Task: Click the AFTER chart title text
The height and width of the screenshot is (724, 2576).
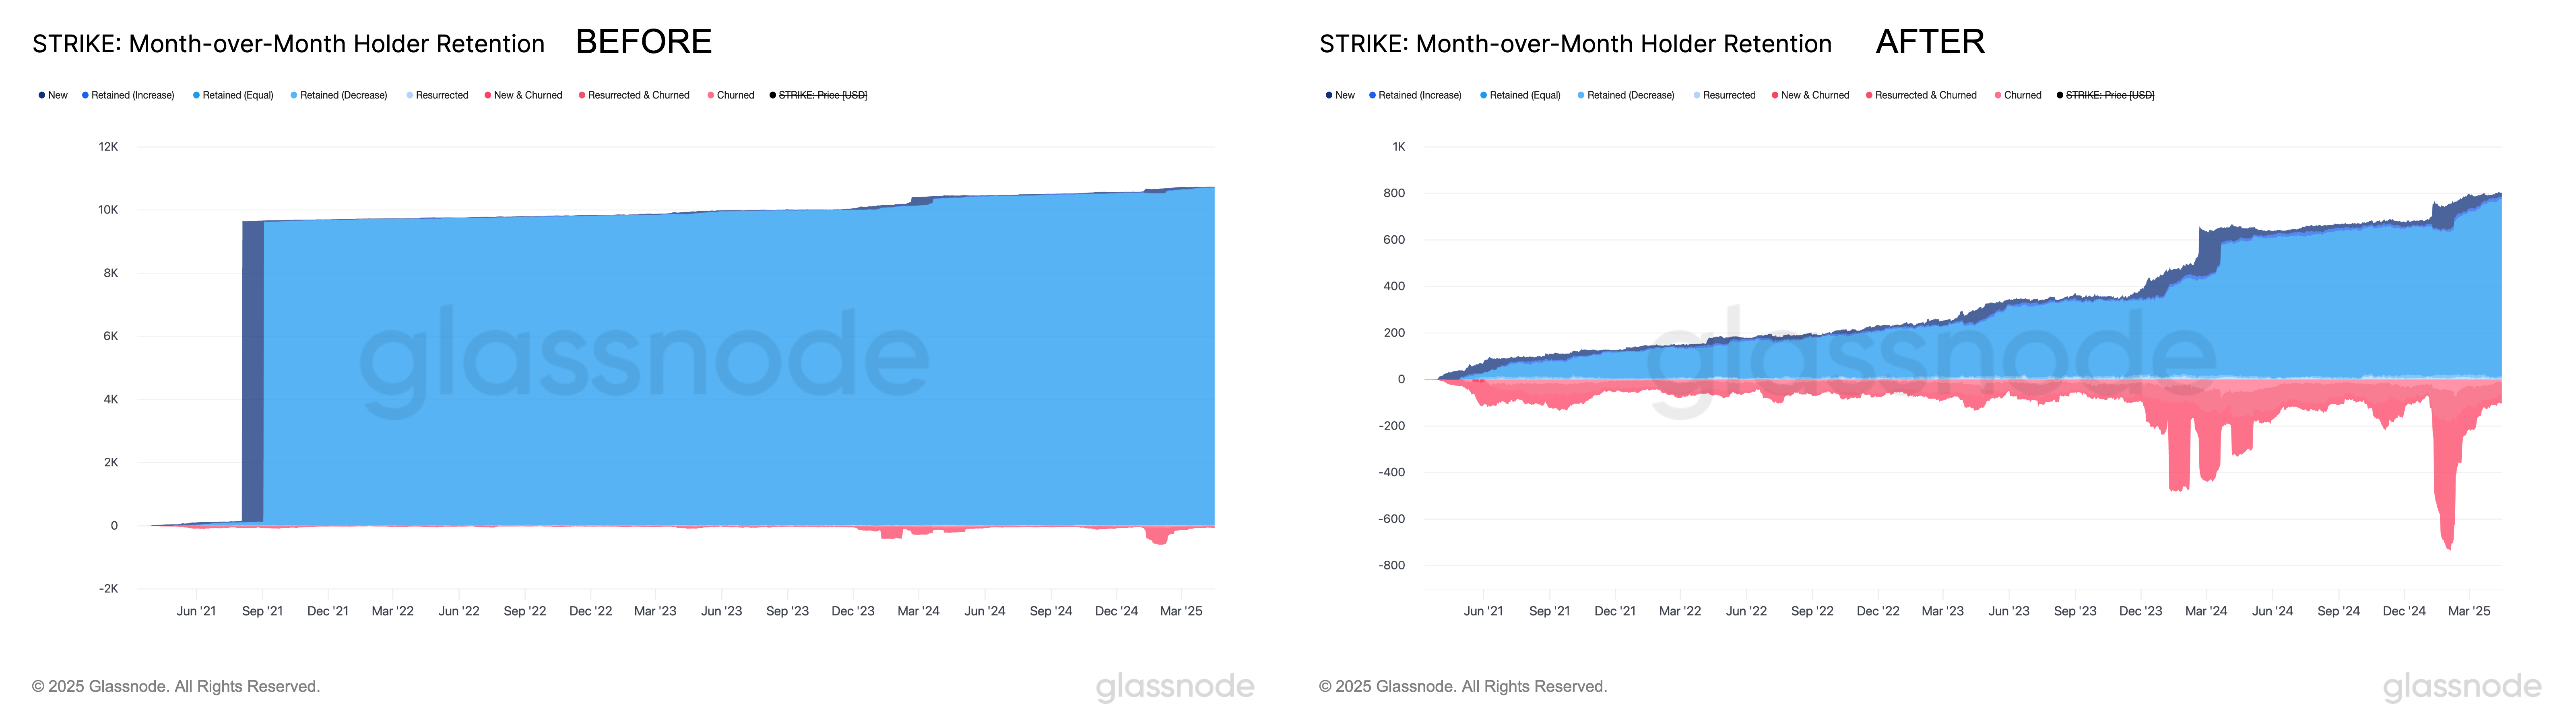Action: [x=1575, y=44]
